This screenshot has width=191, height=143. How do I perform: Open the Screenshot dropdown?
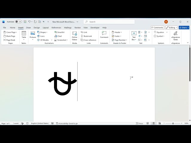(61, 40)
